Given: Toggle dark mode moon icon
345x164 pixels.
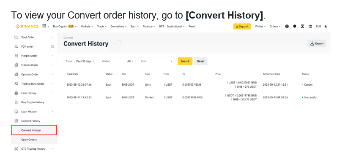Looking at the screenshot, I should (326, 26).
